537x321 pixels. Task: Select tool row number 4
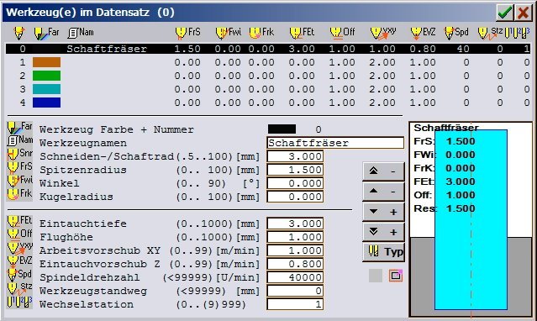pos(23,103)
